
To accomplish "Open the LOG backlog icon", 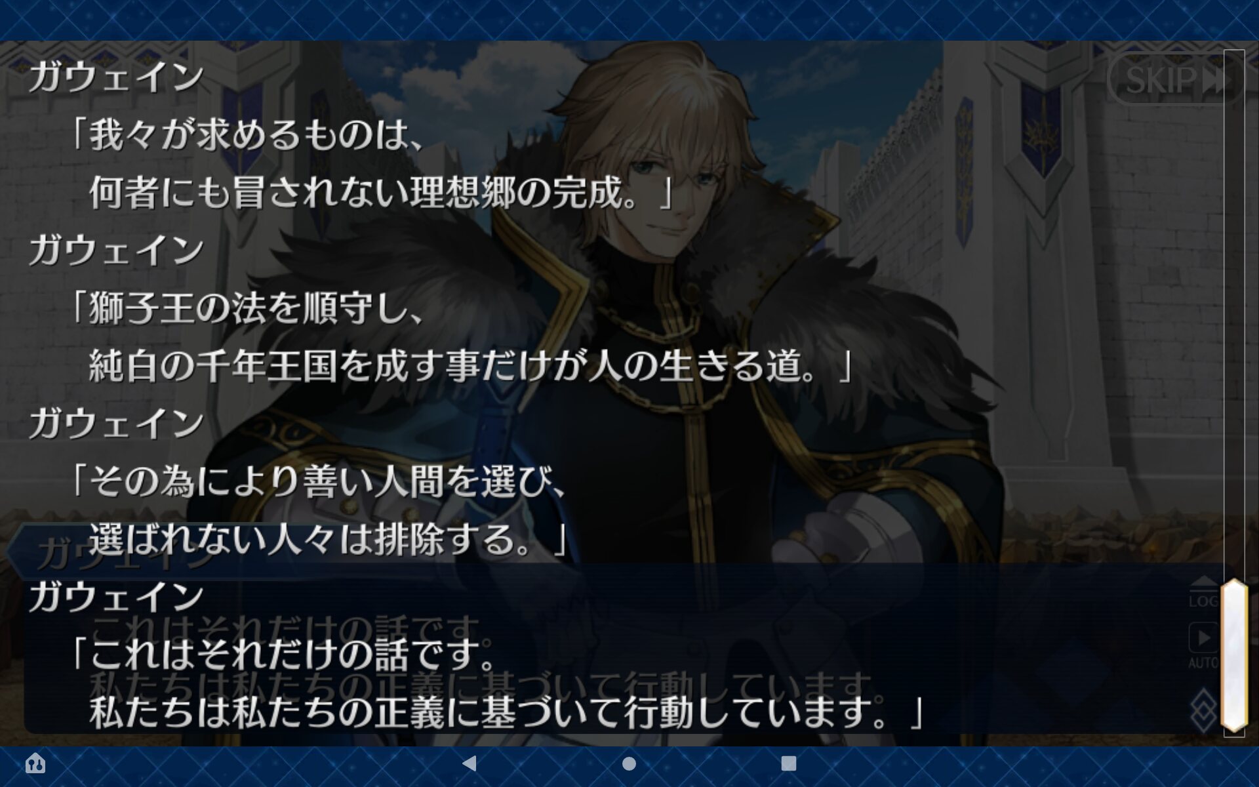I will point(1204,592).
